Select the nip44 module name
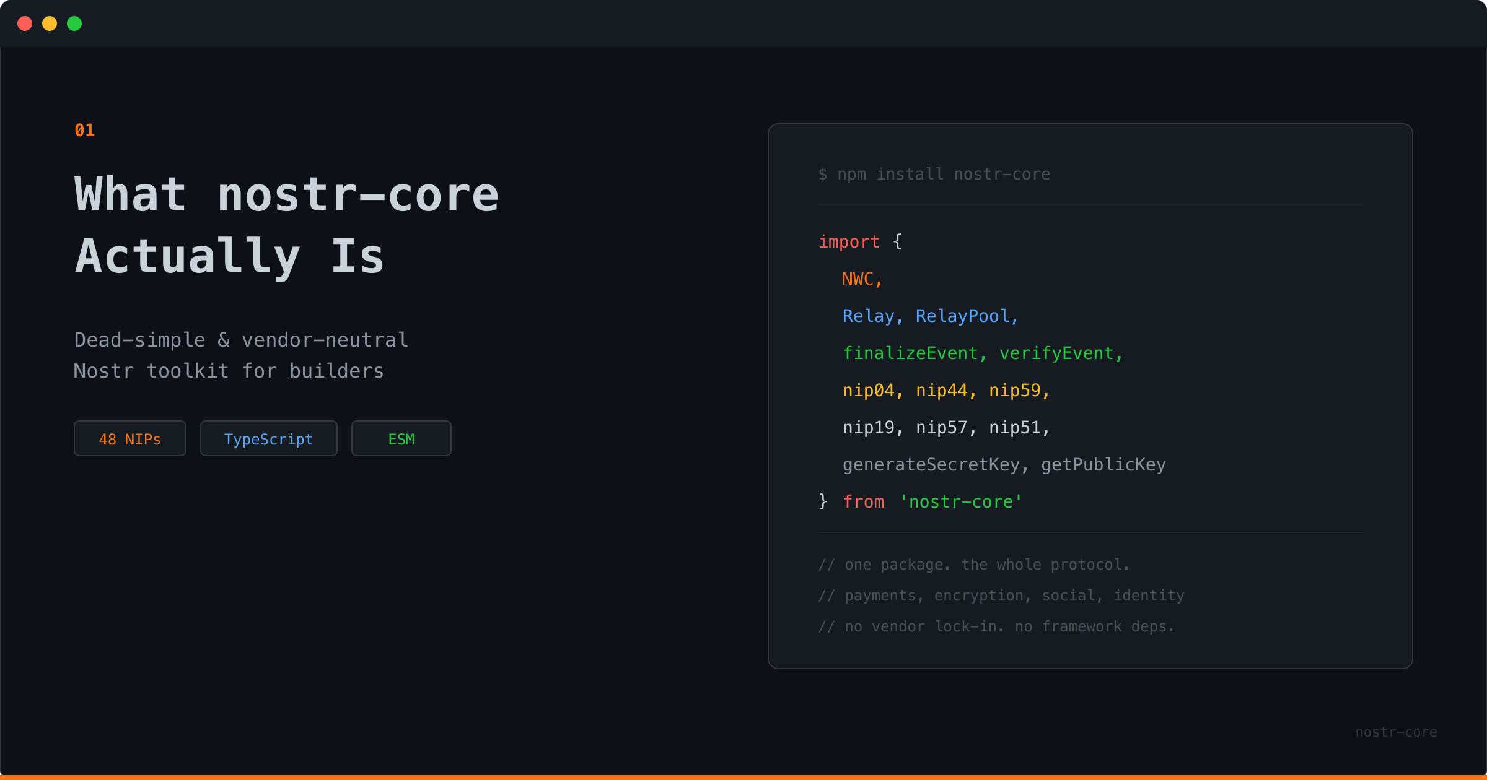The width and height of the screenshot is (1487, 780). tap(941, 390)
